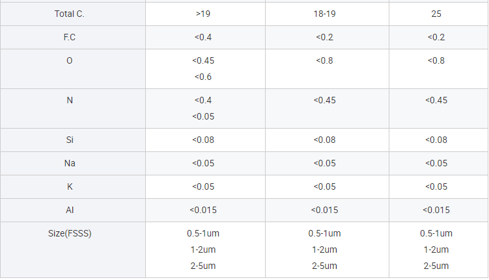489x280 pixels.
Task: Select '2-5um' in the last column
Action: pos(436,266)
